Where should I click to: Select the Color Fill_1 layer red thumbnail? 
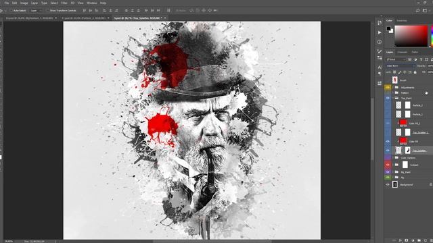403,123
